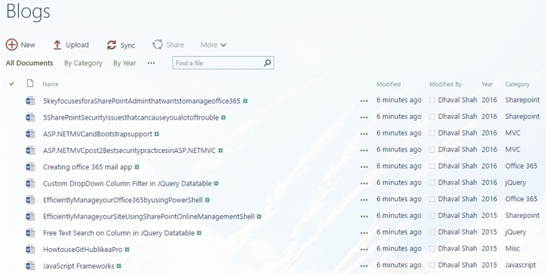Open ellipsis menu for EfficientlyManageyourOffice365byusingPowerShell

point(364,200)
